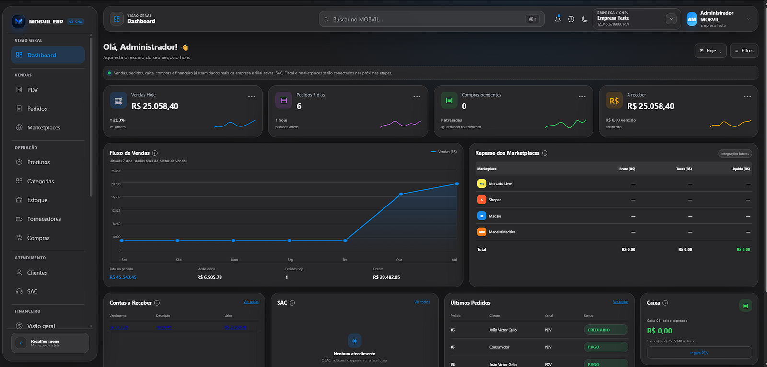Expand the Administrador user menu

click(x=748, y=19)
